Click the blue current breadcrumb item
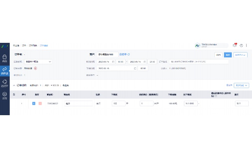Image resolution: width=252 pixels, height=158 pixels. [44, 46]
